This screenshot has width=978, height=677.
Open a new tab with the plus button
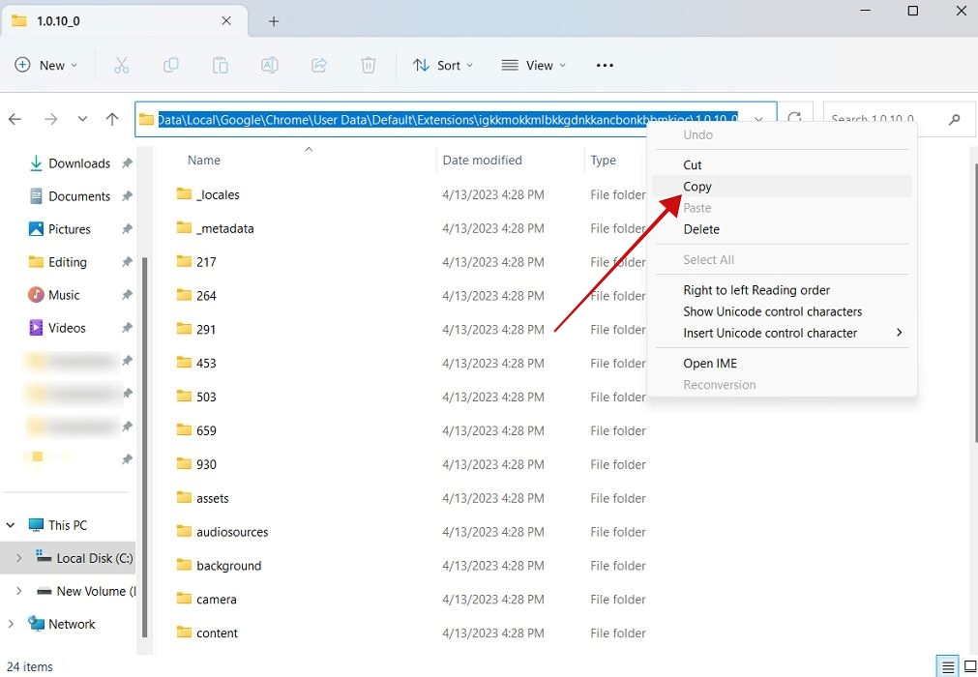[274, 19]
